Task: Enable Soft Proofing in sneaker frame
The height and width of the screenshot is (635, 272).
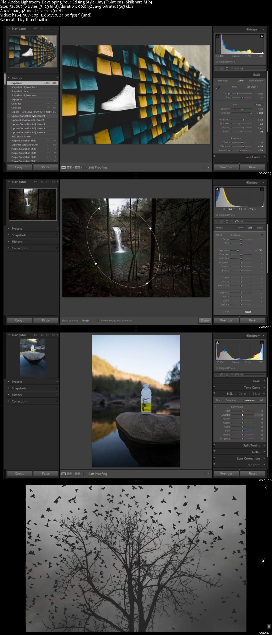Action: click(86, 168)
